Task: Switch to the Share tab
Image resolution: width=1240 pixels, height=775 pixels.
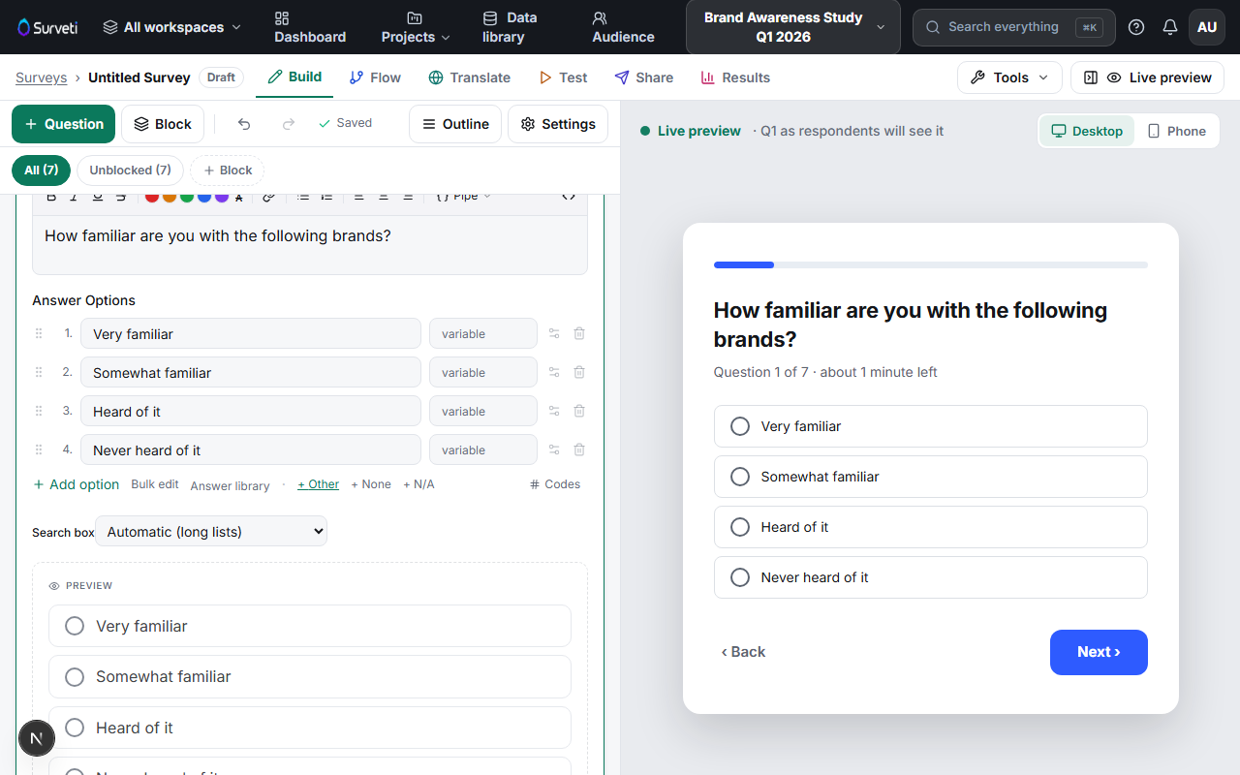Action: (x=643, y=77)
